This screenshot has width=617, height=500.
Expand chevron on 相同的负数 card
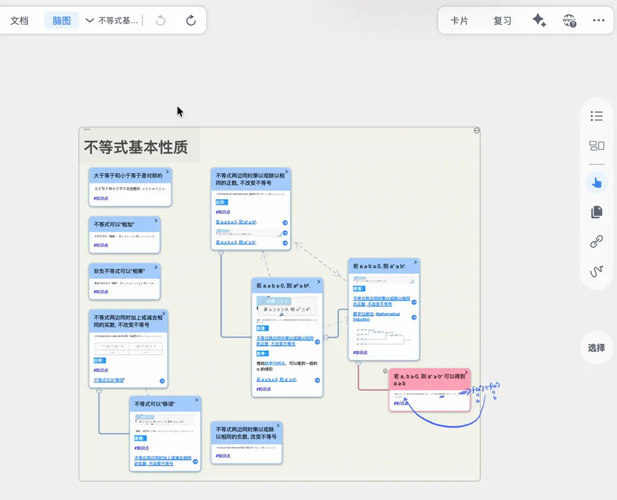pyautogui.click(x=278, y=425)
